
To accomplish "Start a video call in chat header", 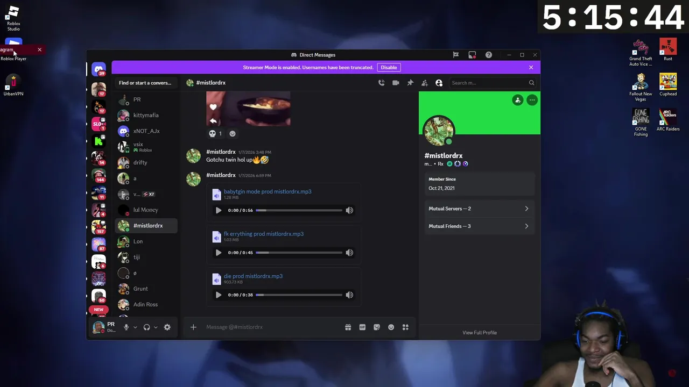I will pyautogui.click(x=396, y=83).
